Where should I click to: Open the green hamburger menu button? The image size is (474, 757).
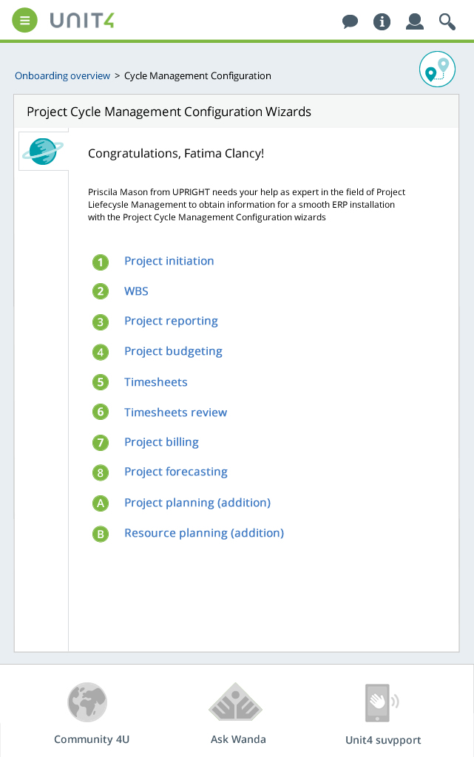point(24,21)
